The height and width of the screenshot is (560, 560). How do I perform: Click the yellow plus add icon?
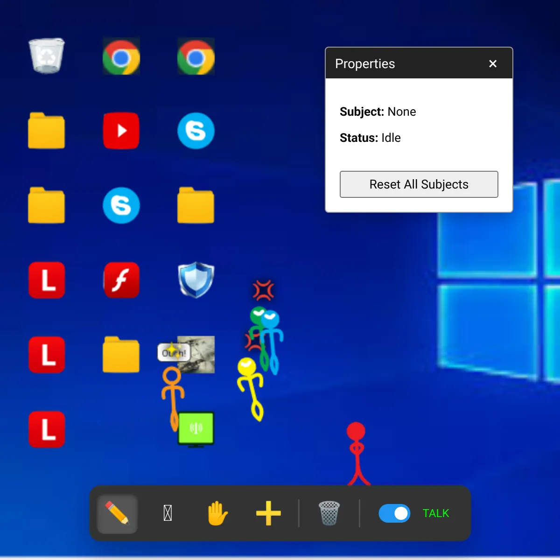pos(268,513)
